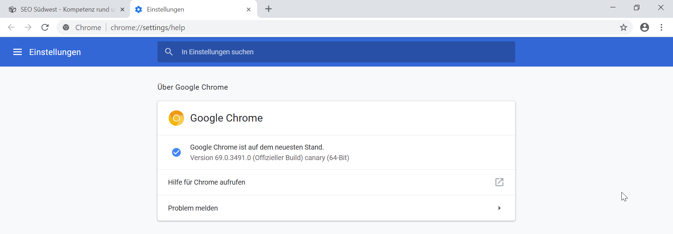Select the chrome://settings/help URL text
Image resolution: width=673 pixels, height=234 pixels.
coord(148,28)
